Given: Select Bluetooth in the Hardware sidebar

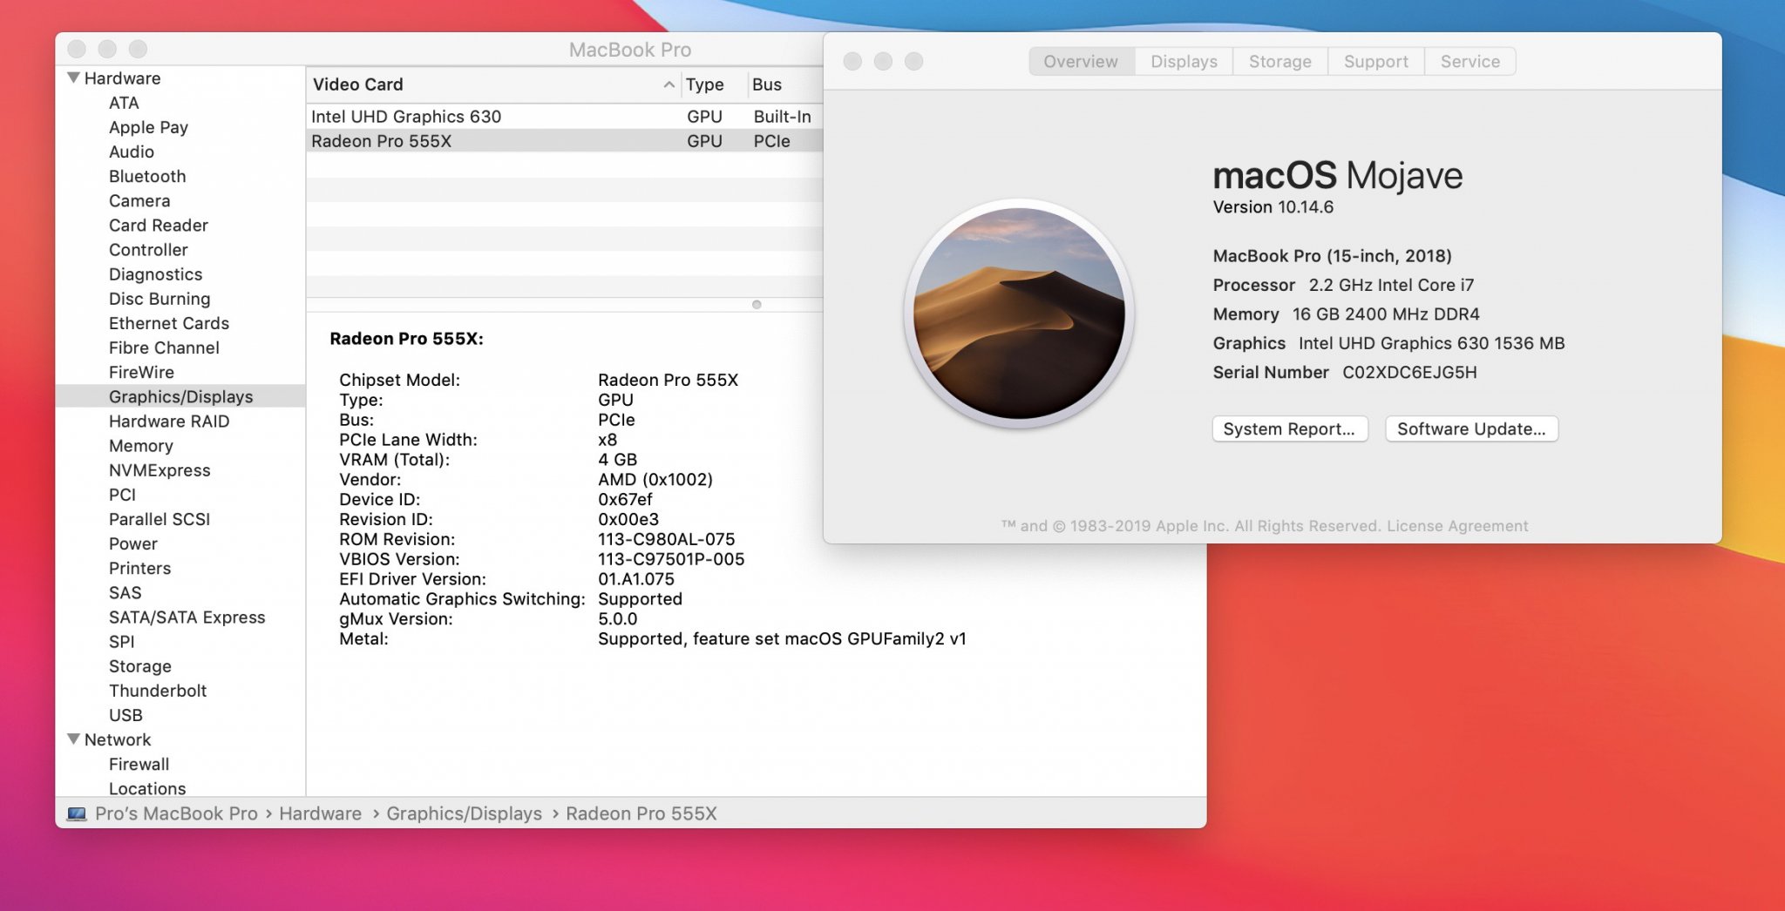Looking at the screenshot, I should tap(147, 176).
